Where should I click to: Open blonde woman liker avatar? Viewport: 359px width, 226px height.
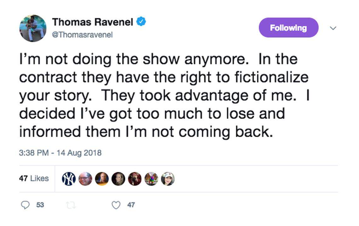(x=118, y=179)
